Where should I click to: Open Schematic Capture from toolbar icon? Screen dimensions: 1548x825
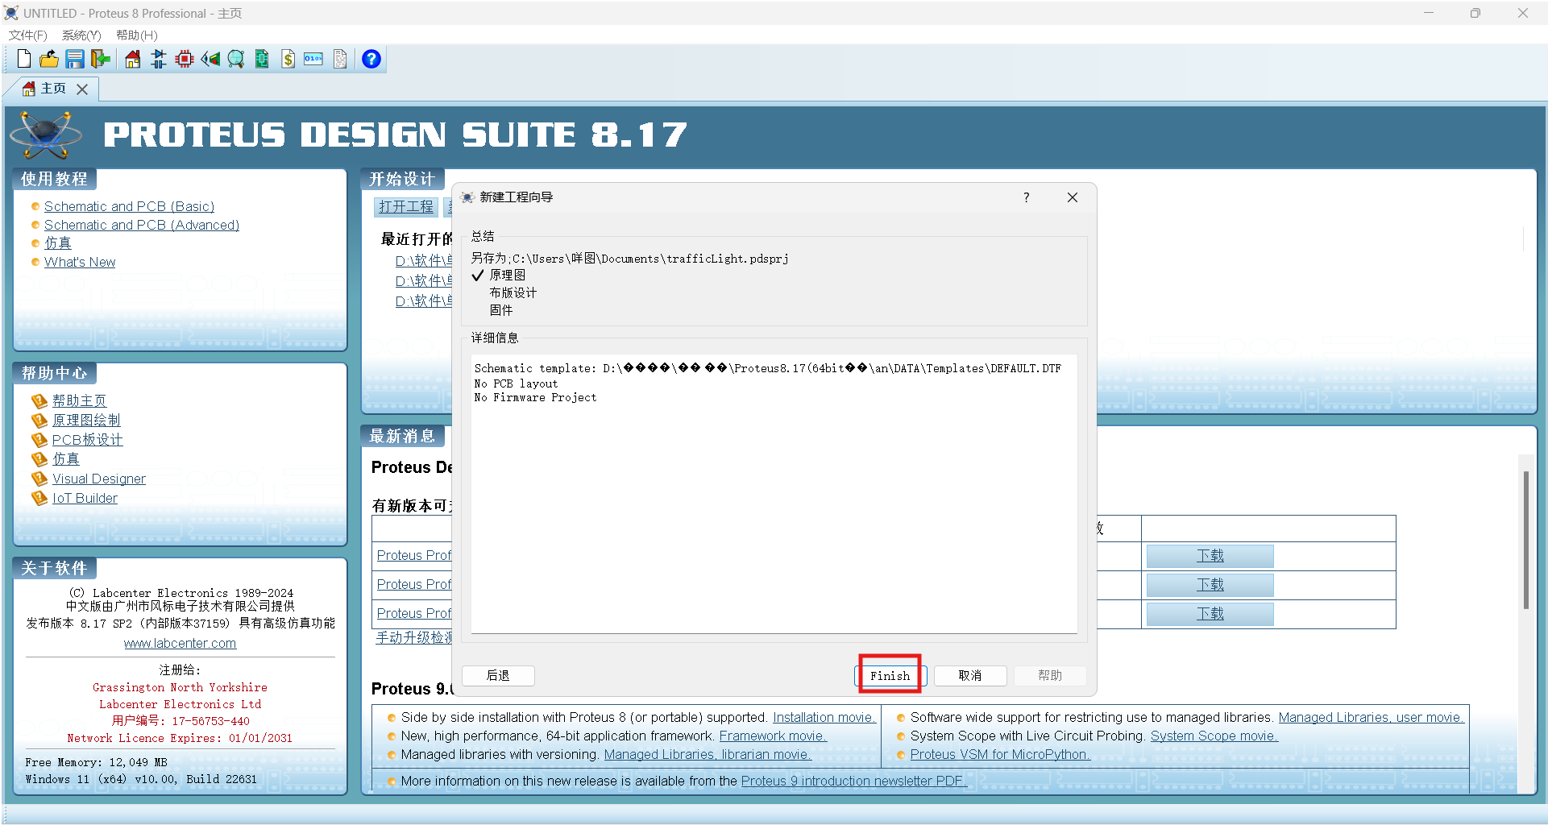tap(159, 59)
